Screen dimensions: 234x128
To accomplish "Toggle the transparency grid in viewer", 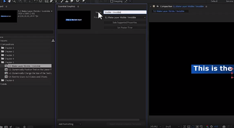I will click(x=189, y=126).
